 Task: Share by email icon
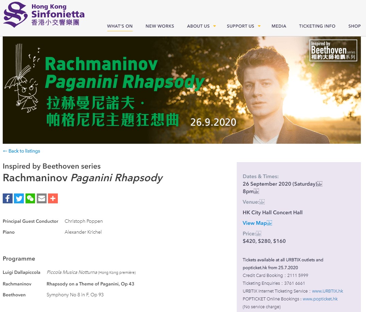coord(41,199)
